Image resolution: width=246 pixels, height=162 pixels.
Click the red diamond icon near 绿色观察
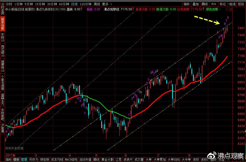click(x=227, y=9)
